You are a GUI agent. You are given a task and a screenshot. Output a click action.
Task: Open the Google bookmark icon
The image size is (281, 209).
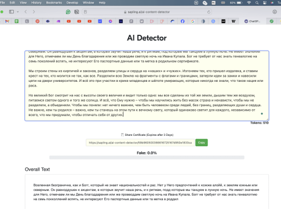193,21
